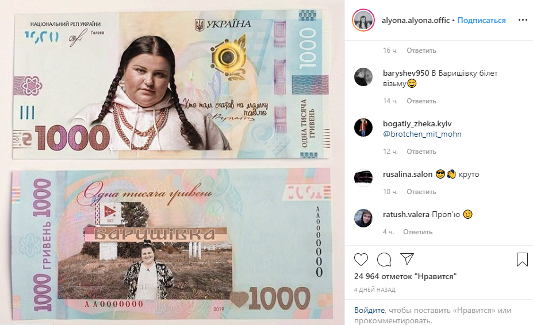This screenshot has height=325, width=533.
Task: Open the ratush.valera username link
Action: pos(406,214)
